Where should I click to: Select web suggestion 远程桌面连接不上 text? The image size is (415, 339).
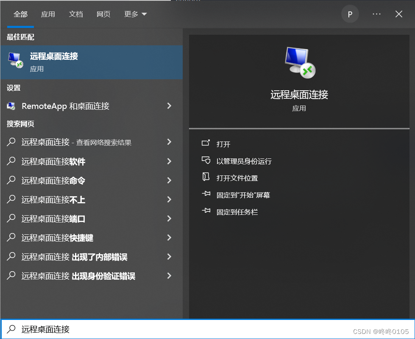click(53, 200)
